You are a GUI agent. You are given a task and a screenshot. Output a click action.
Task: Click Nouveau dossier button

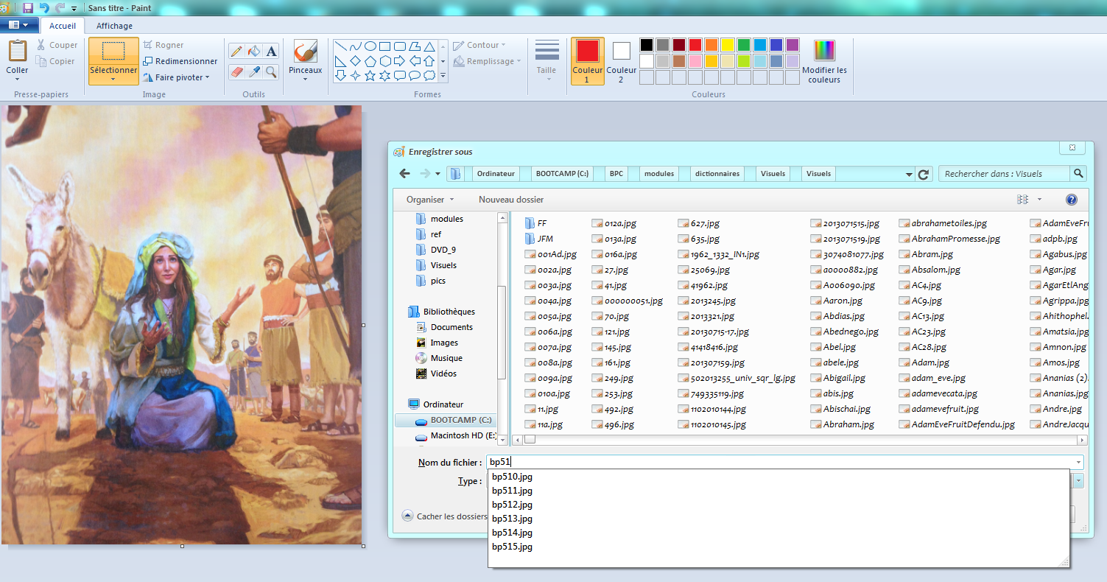click(511, 200)
